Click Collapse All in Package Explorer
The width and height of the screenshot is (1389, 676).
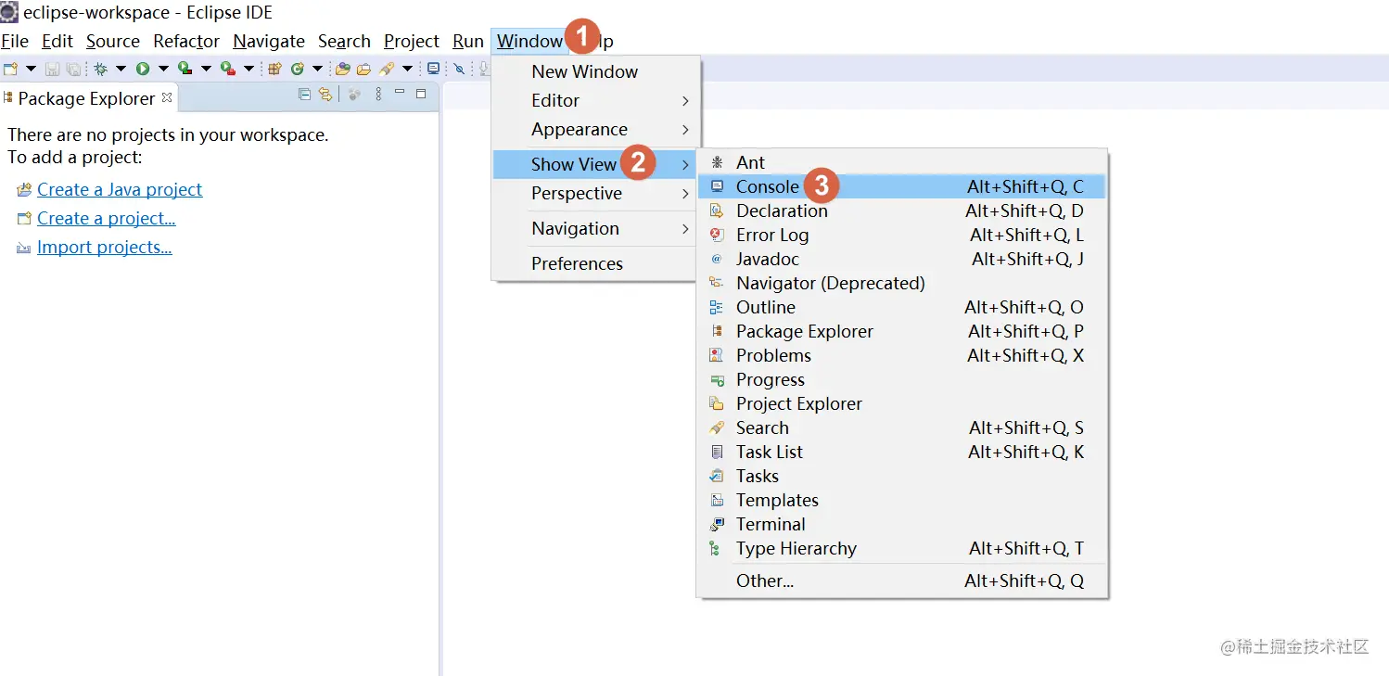click(304, 94)
